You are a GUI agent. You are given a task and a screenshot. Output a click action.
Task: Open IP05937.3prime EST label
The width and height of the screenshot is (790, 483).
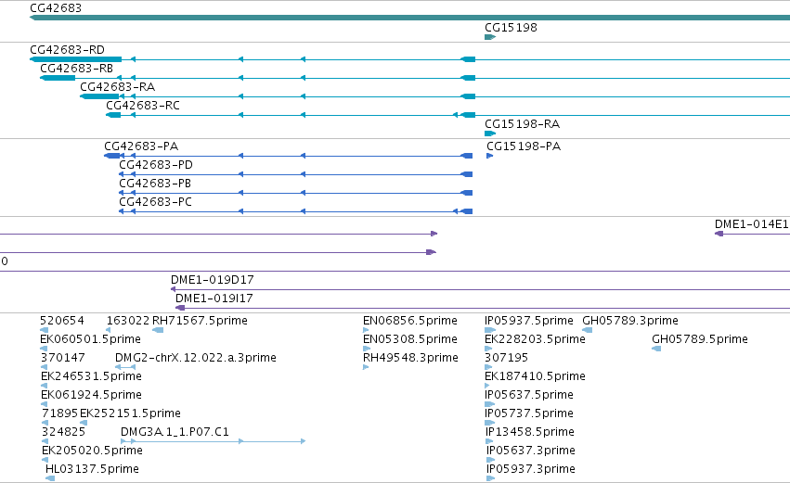coord(531,469)
